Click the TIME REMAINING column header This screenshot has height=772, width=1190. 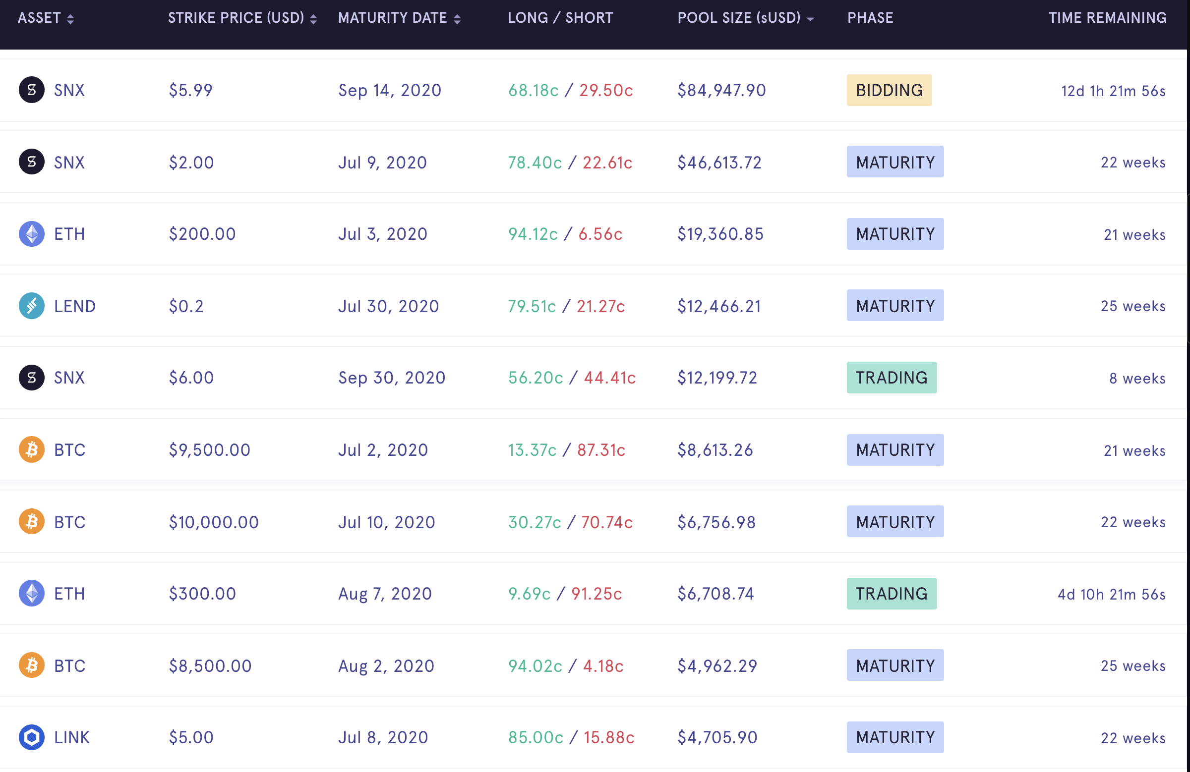coord(1108,18)
